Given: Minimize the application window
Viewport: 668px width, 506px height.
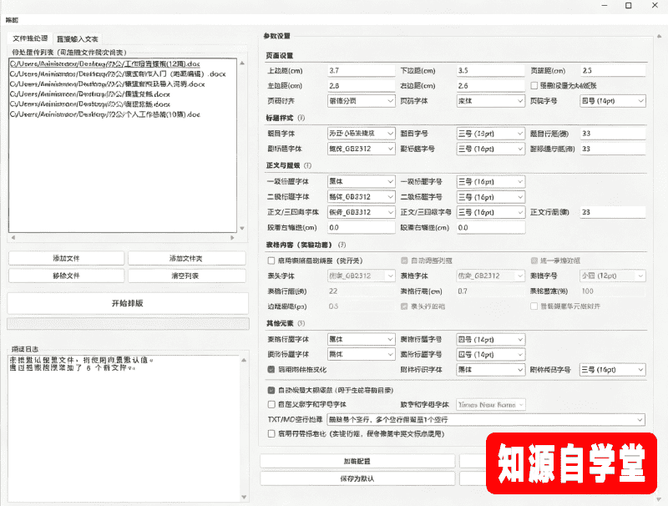Looking at the screenshot, I should point(605,6).
